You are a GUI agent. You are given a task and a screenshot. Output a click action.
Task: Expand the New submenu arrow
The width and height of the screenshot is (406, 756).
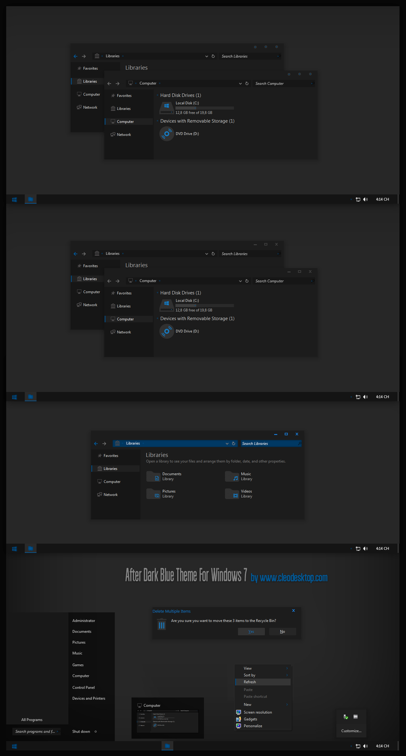287,705
